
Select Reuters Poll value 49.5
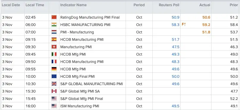coord(176,106)
